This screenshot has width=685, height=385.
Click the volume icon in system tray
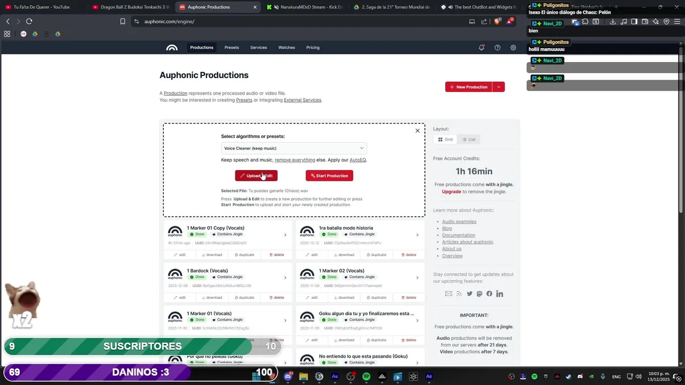point(638,376)
